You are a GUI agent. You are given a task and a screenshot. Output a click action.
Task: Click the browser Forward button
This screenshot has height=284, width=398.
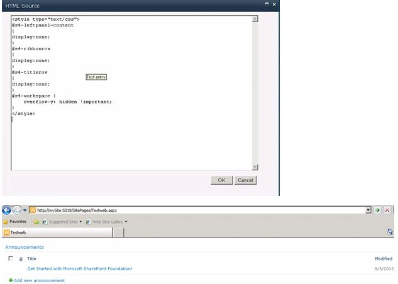[x=17, y=210]
